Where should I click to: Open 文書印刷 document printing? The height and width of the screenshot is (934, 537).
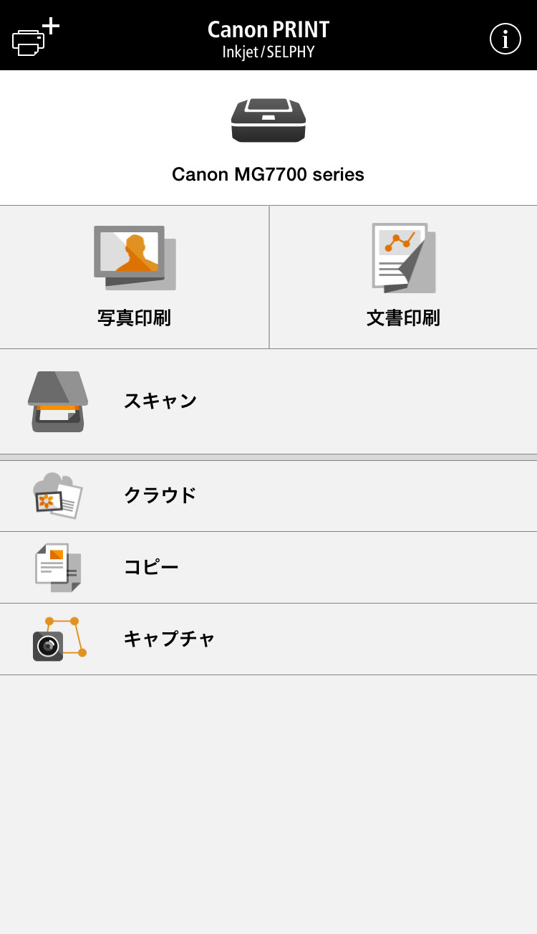click(403, 318)
